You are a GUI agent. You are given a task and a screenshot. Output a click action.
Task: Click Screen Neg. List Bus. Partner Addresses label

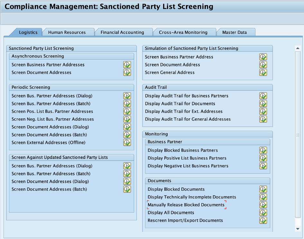tap(53, 119)
